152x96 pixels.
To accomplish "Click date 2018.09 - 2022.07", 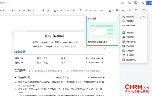I will point(94,63).
